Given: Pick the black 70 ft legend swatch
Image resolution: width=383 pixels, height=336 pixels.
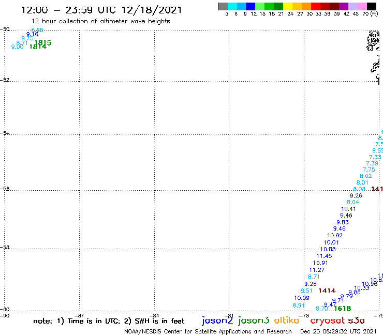Looking at the screenshot, I should (x=372, y=6).
